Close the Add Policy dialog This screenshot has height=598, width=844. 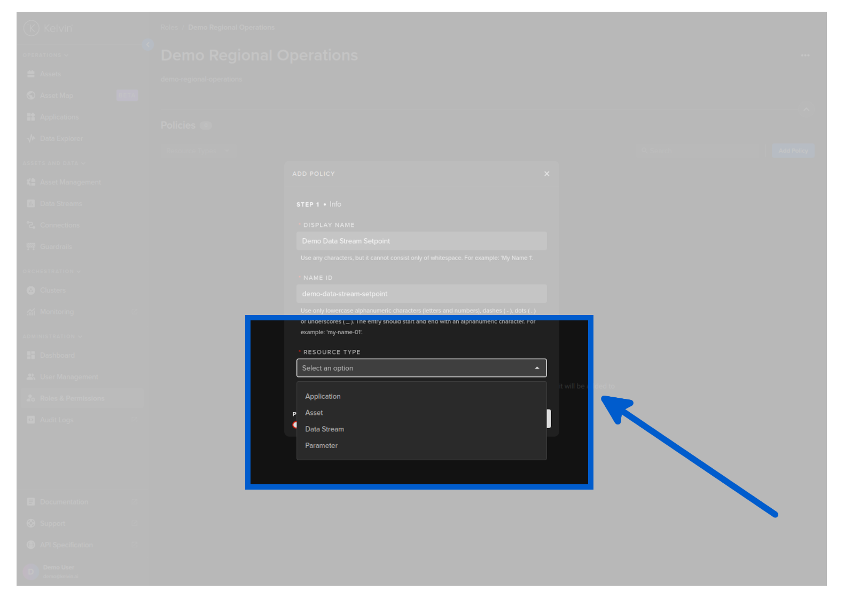coord(546,174)
